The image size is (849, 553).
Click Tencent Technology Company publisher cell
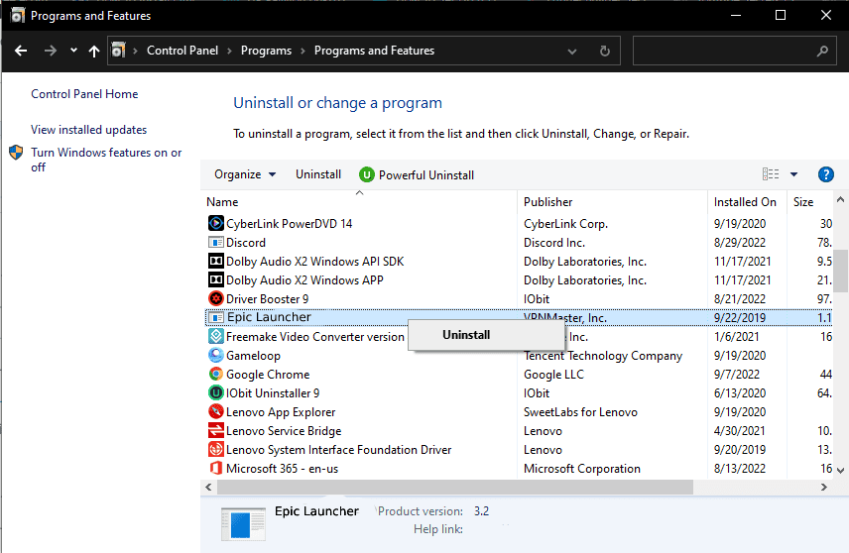[603, 356]
